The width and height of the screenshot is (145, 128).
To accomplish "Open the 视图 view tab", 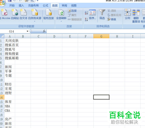I will tap(74, 6).
